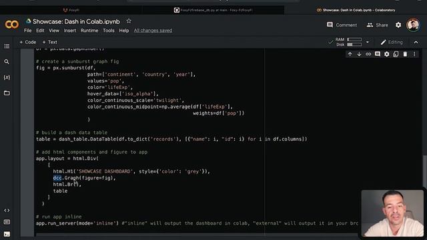Add a new Text cell
The image size is (427, 240).
click(49, 42)
